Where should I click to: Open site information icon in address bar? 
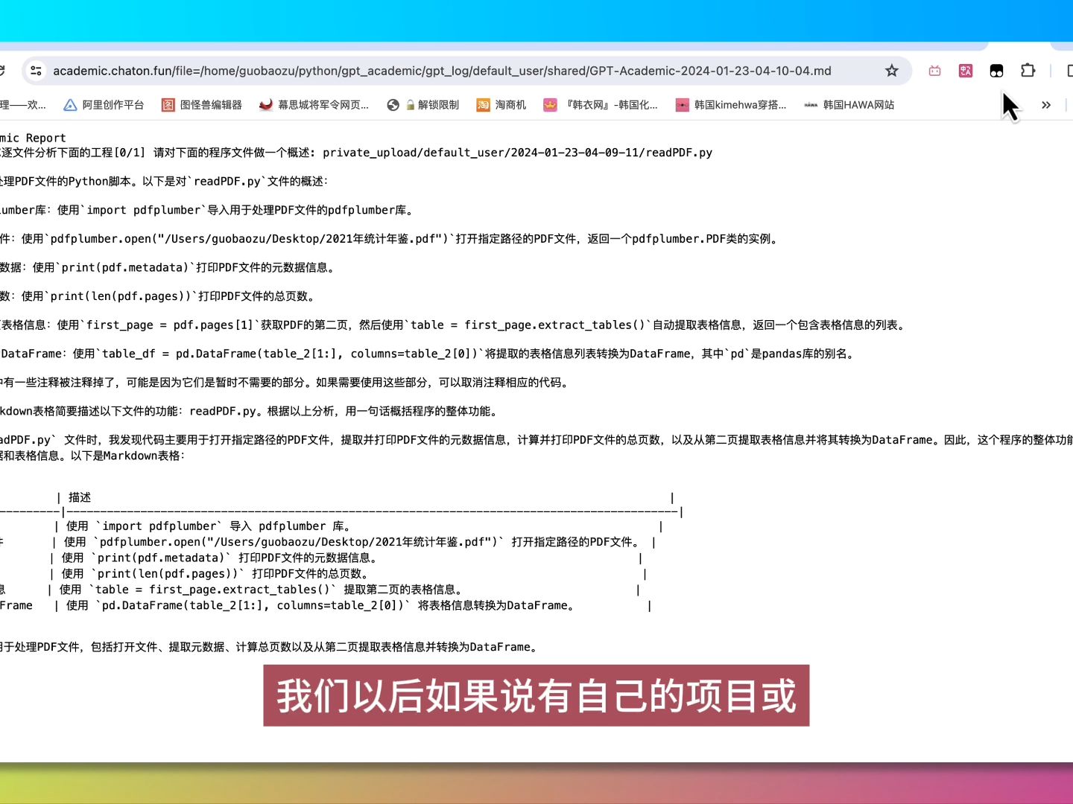36,71
